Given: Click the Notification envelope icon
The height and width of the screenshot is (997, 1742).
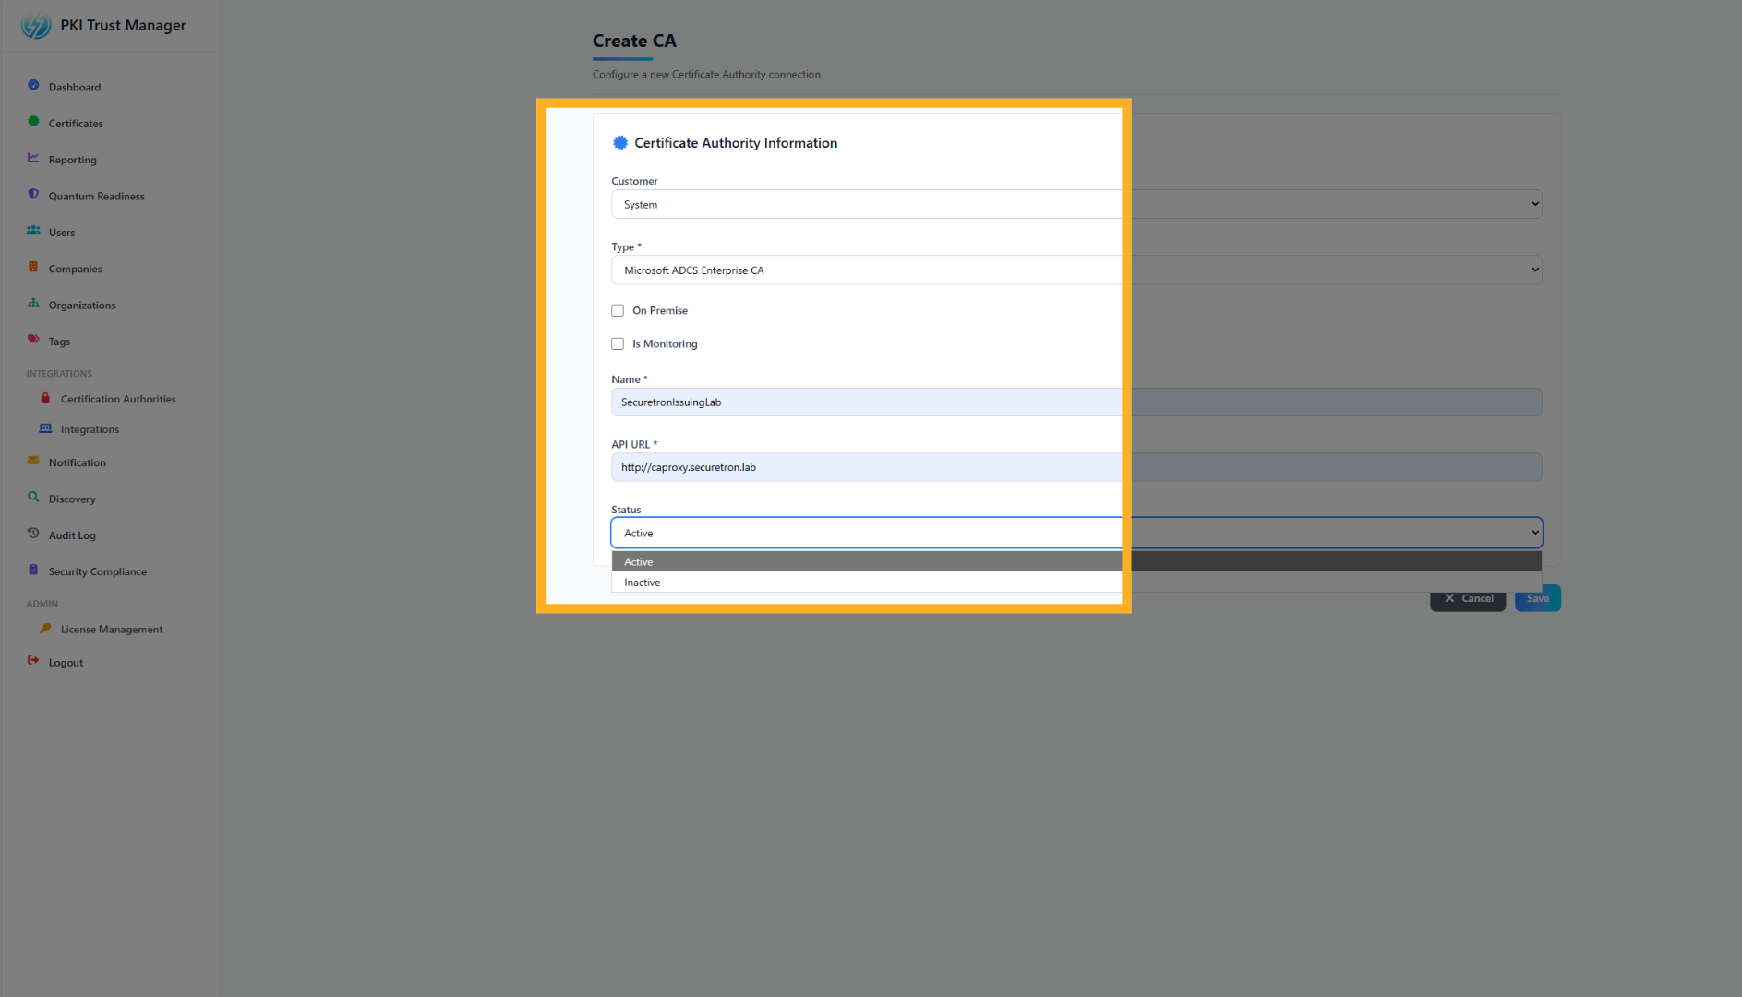Looking at the screenshot, I should pyautogui.click(x=33, y=461).
